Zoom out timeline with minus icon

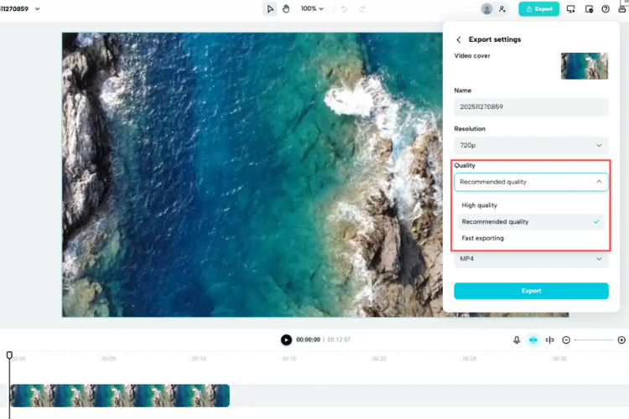coord(566,340)
